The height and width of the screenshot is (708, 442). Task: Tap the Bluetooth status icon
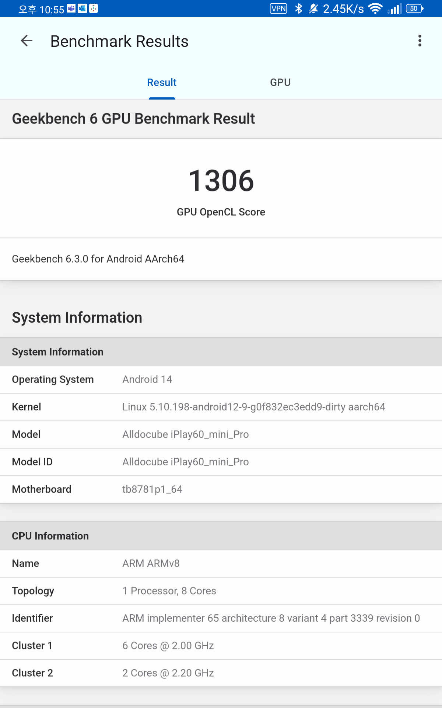[x=299, y=8]
